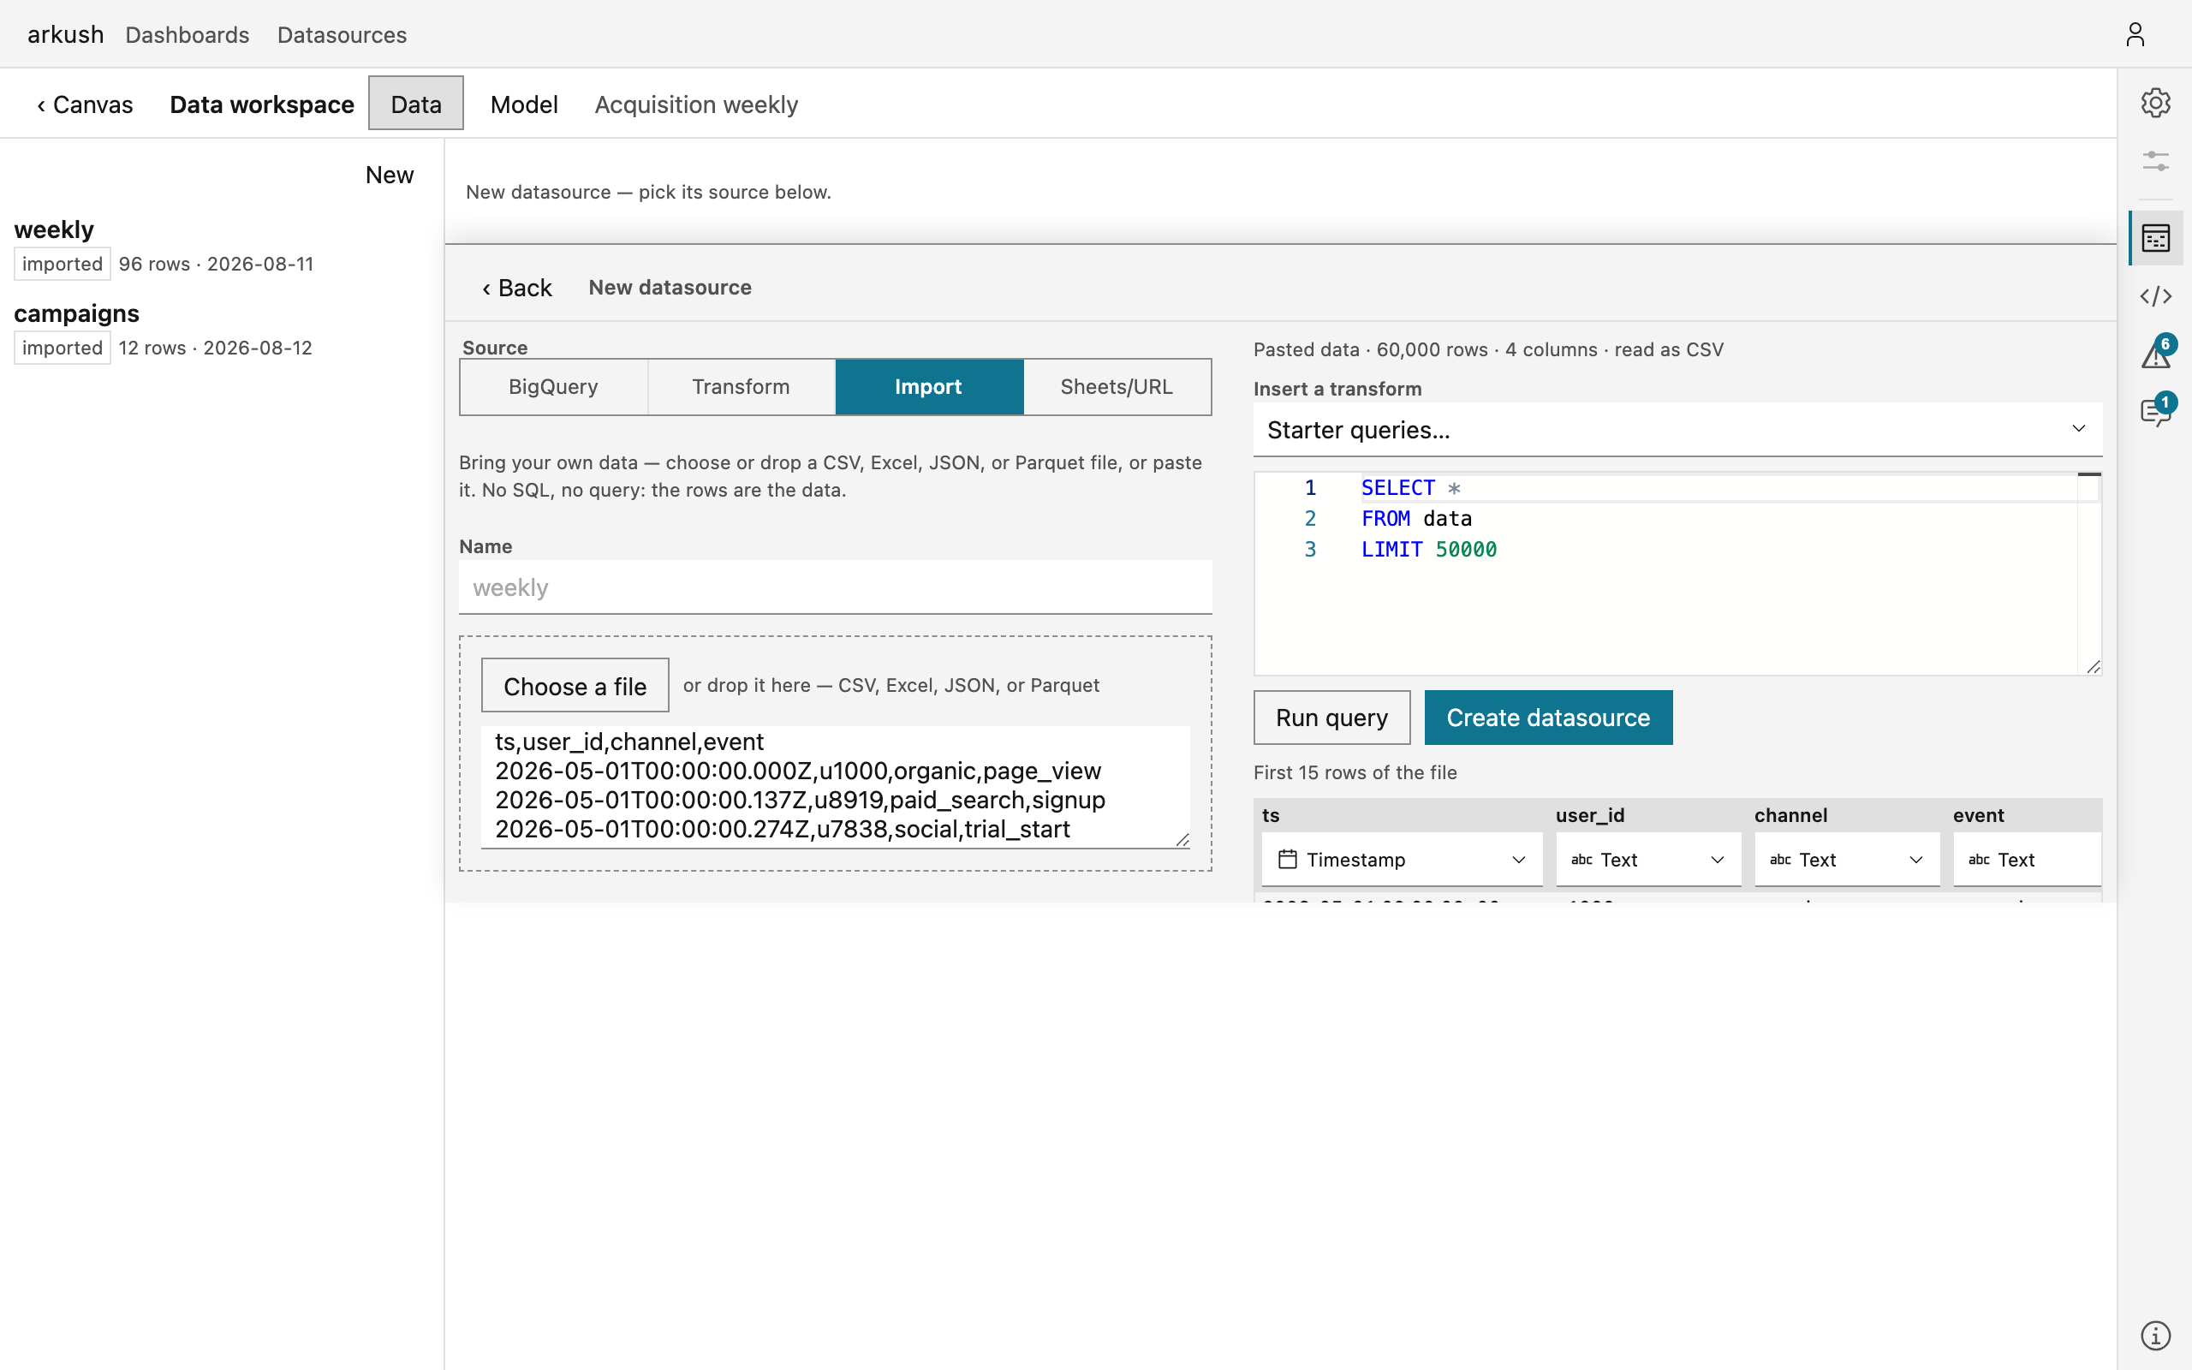
Task: Click the imported tag under campaigns
Action: (x=62, y=348)
